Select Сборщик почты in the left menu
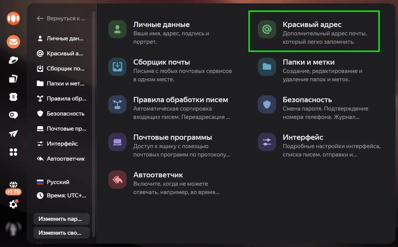 click(x=61, y=68)
